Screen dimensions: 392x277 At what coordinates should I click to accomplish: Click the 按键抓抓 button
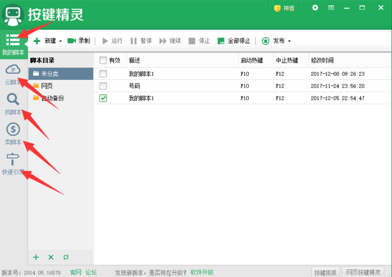[326, 273]
